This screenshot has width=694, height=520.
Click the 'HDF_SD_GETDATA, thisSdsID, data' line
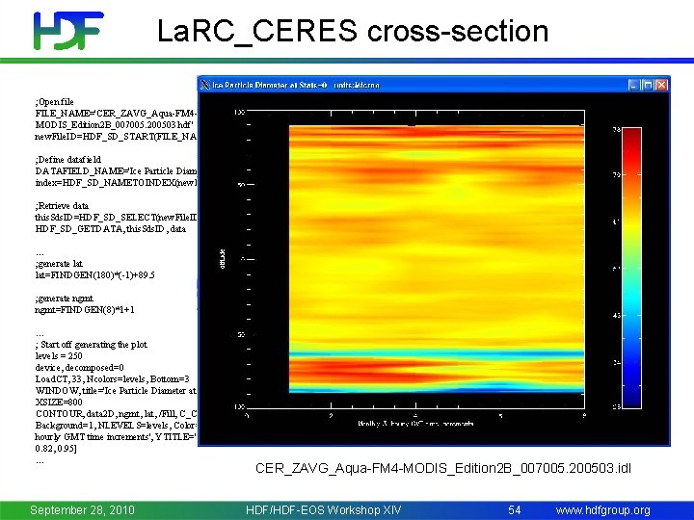111,228
